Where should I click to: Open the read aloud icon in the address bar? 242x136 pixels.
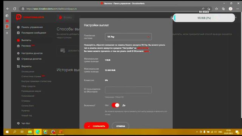coord(203,9)
